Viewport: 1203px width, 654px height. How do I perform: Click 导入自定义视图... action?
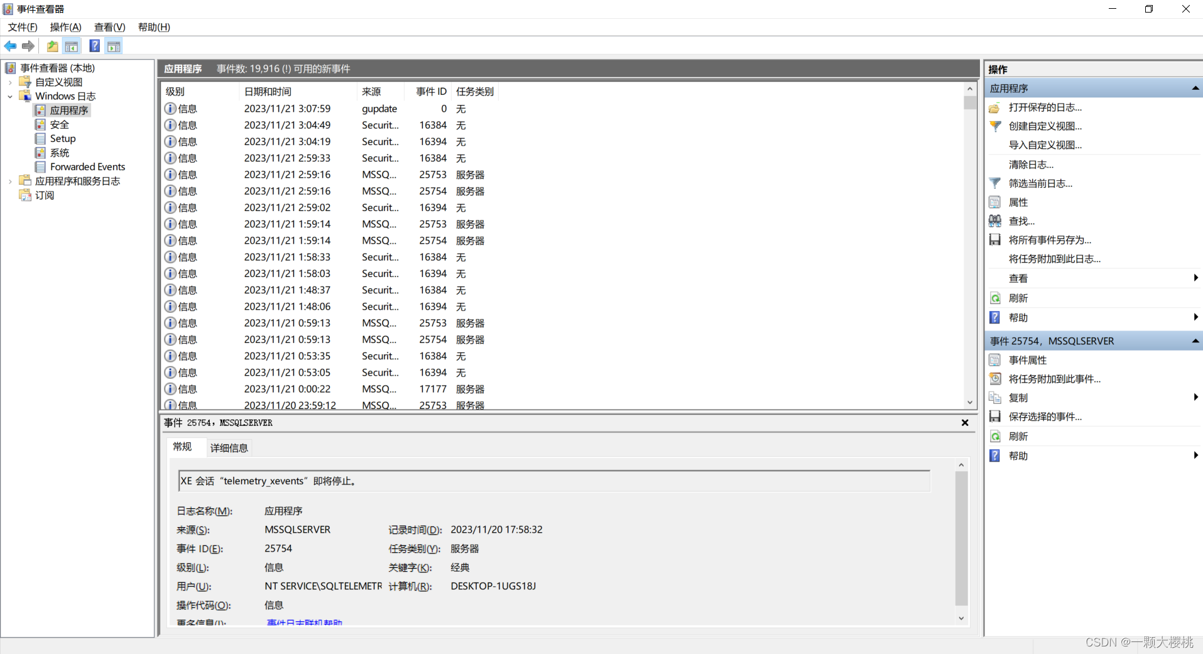coord(1045,145)
